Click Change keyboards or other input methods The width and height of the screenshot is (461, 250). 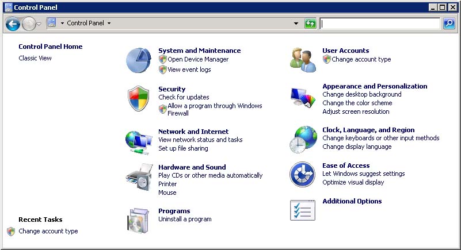(x=381, y=138)
